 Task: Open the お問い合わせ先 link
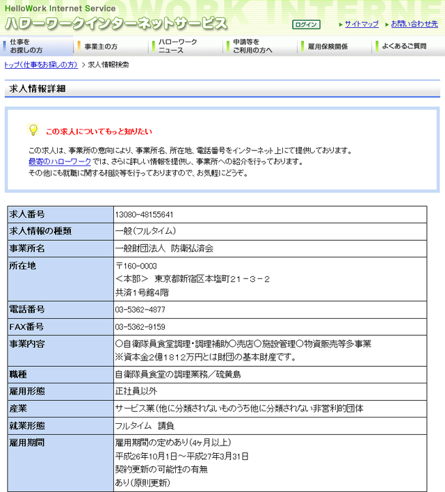[x=414, y=24]
